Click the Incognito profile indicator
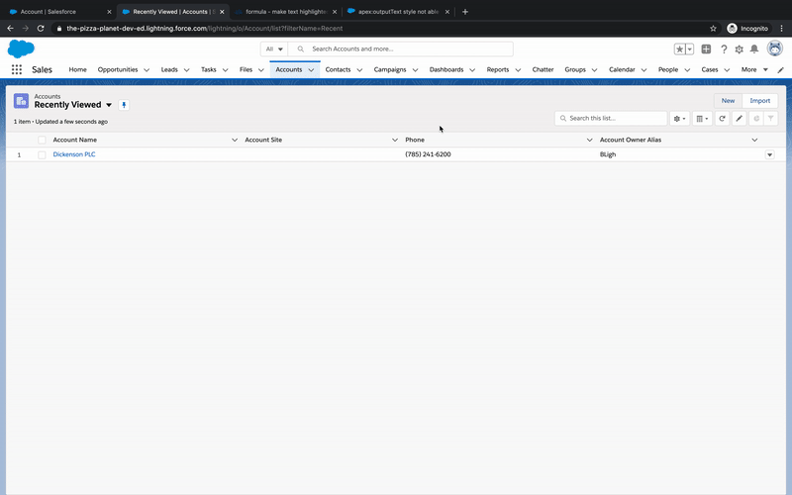The height and width of the screenshot is (495, 792). coord(748,29)
